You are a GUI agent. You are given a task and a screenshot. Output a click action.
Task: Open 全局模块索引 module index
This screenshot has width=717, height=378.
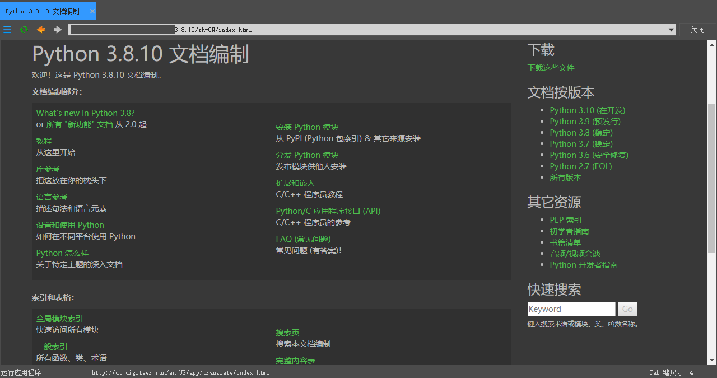click(59, 318)
